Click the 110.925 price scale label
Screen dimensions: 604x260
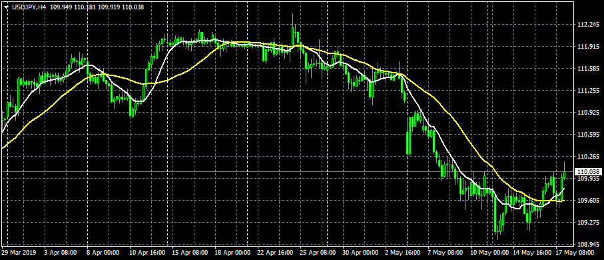pyautogui.click(x=588, y=113)
